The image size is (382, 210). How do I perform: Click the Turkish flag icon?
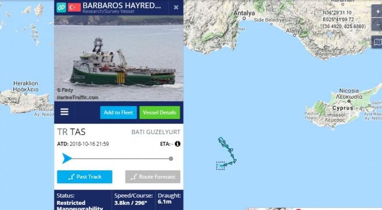point(74,7)
